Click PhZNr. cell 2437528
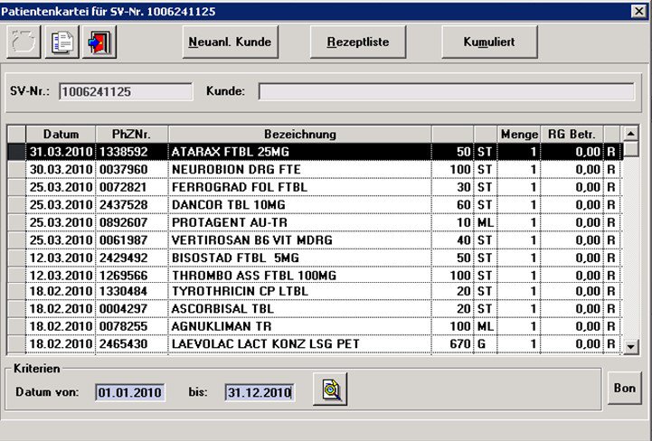 click(132, 205)
